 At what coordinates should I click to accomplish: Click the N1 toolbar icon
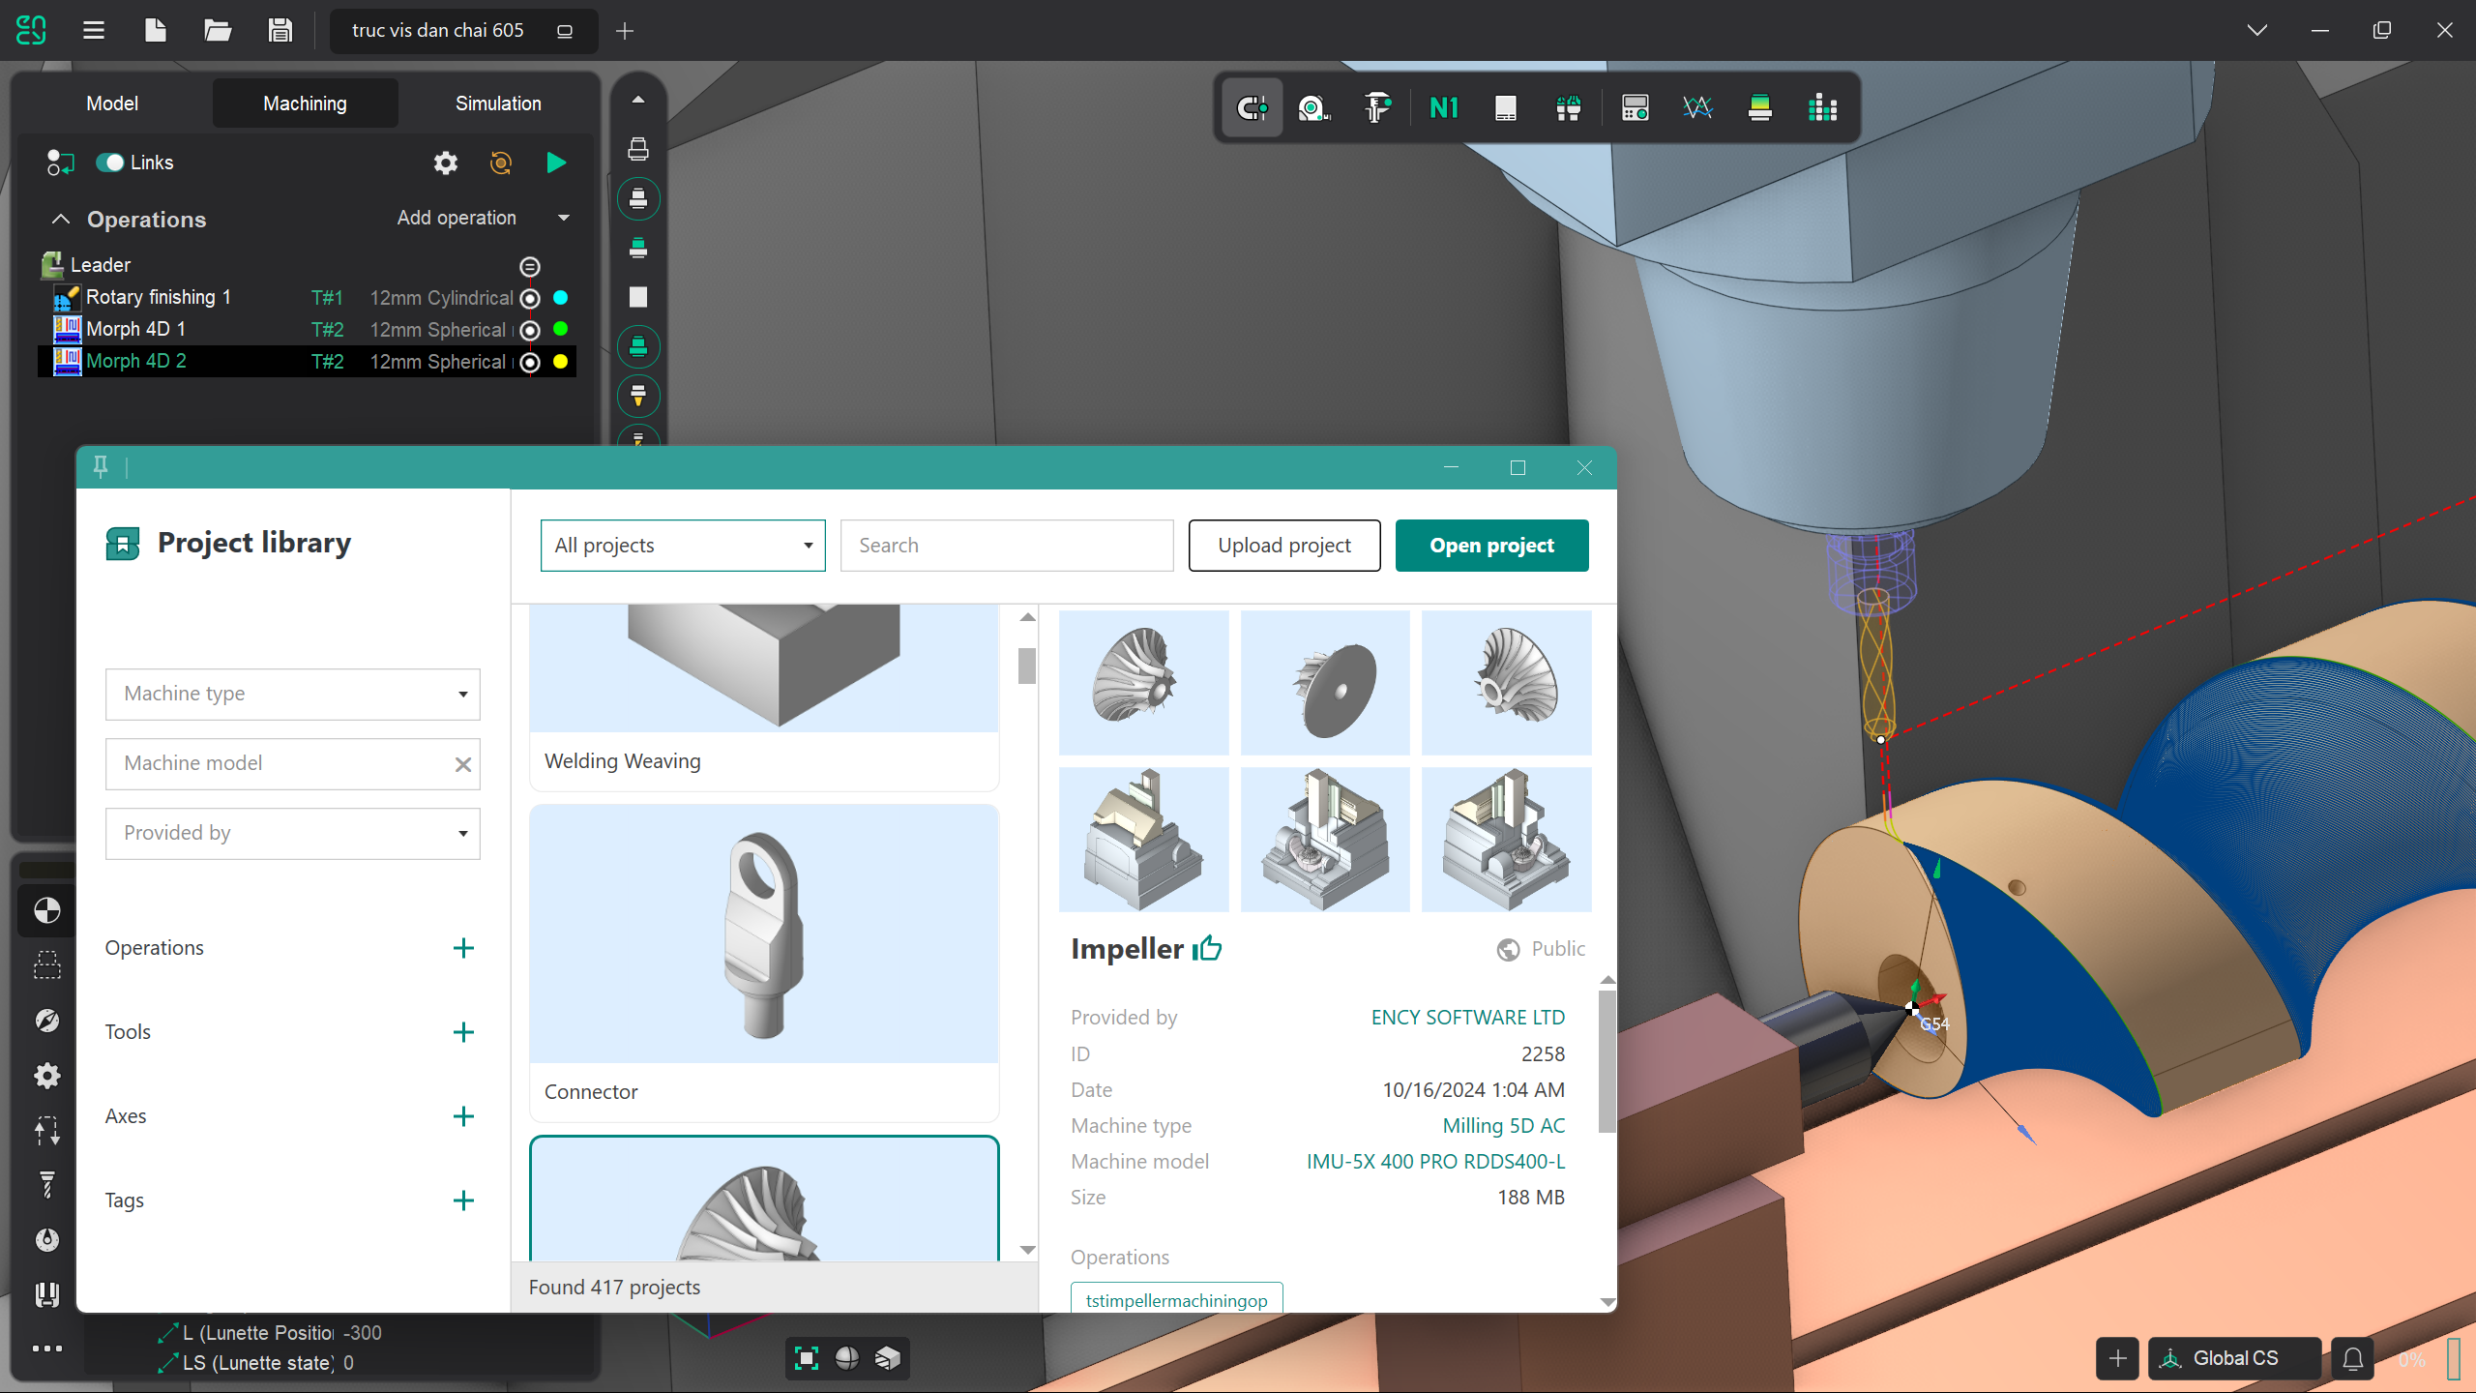tap(1443, 108)
